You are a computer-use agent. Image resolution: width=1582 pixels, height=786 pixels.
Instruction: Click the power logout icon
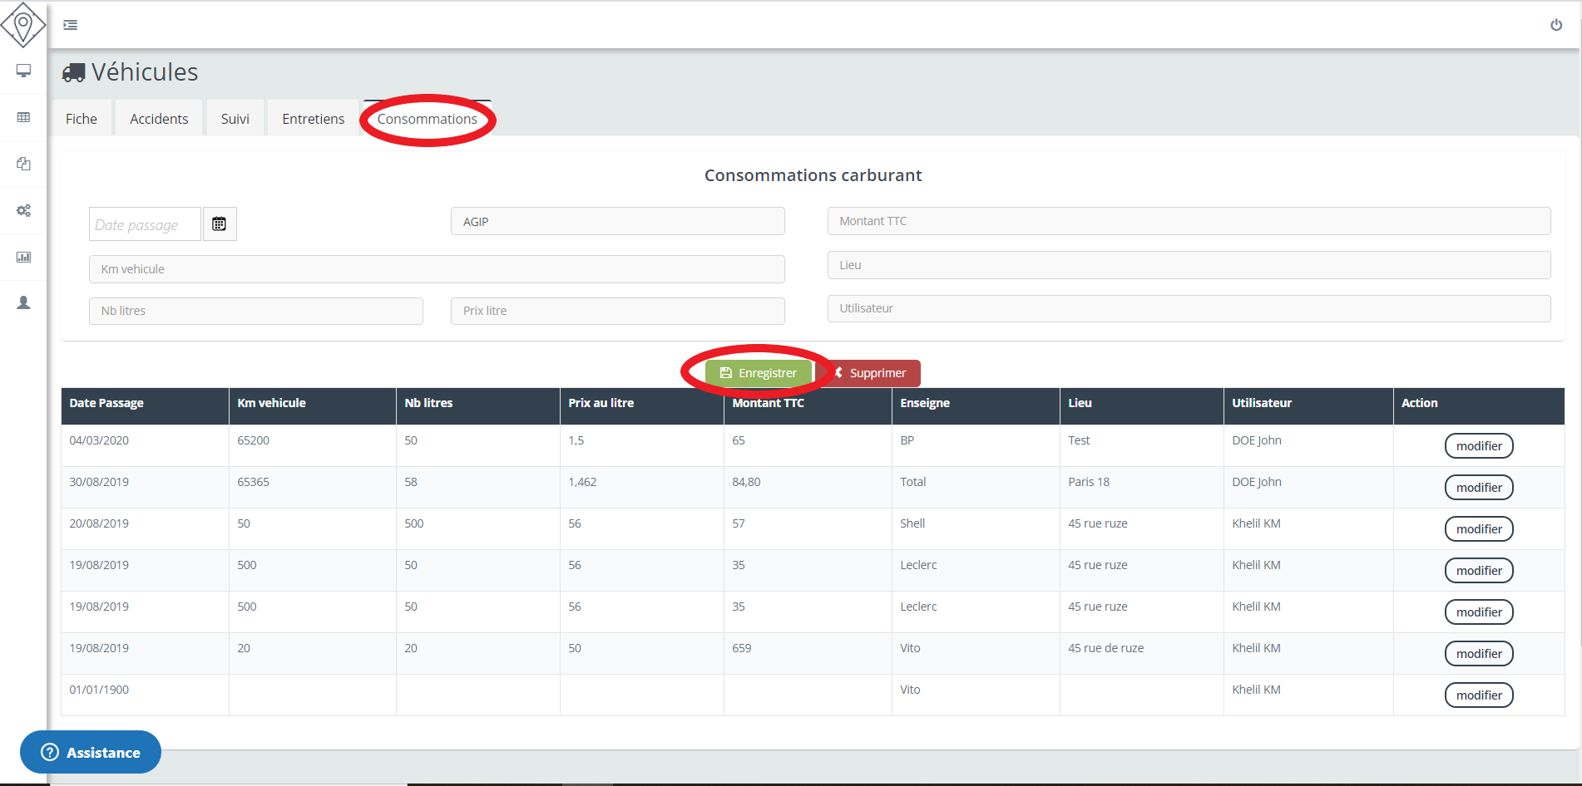pyautogui.click(x=1555, y=25)
